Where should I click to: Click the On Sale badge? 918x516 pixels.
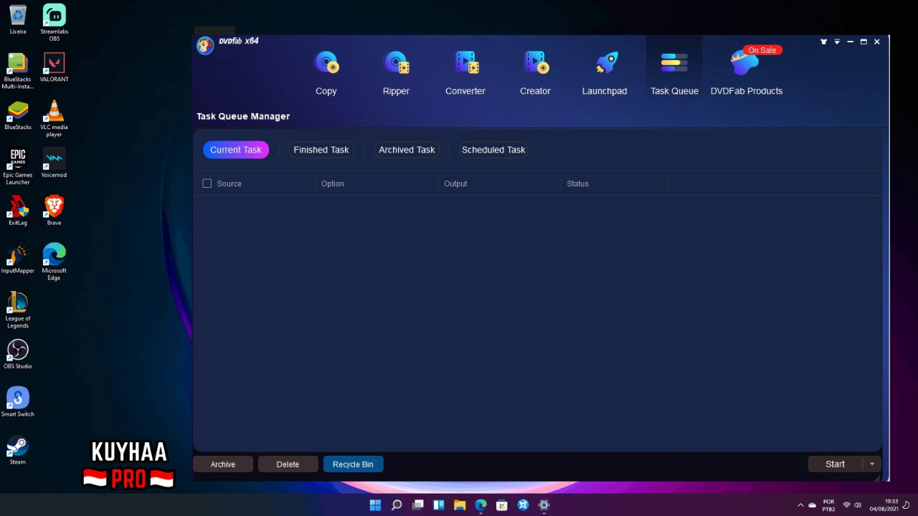pos(762,50)
